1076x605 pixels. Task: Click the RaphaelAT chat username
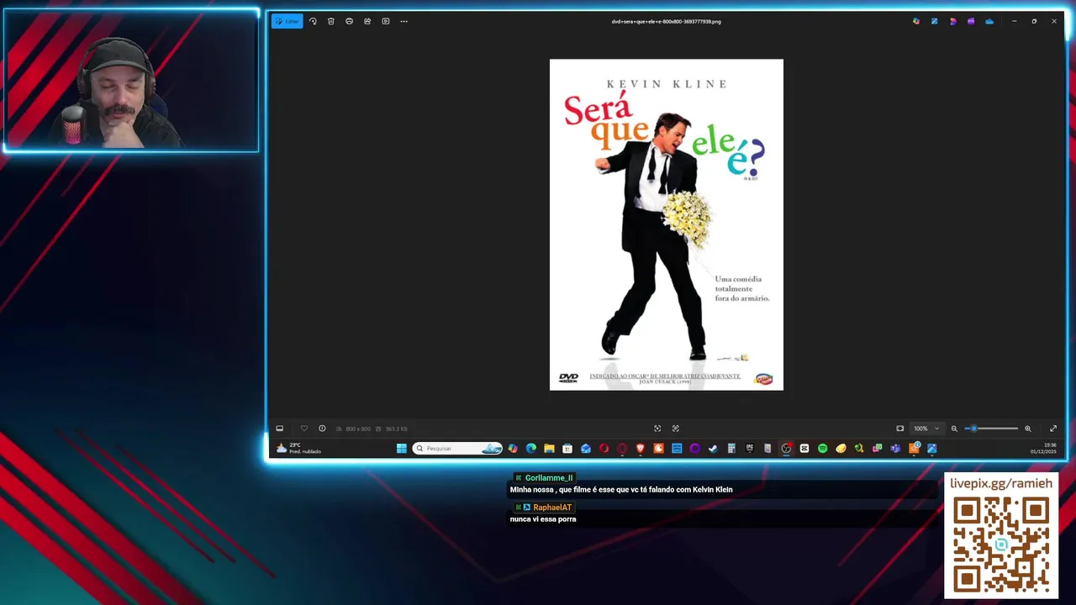(552, 508)
